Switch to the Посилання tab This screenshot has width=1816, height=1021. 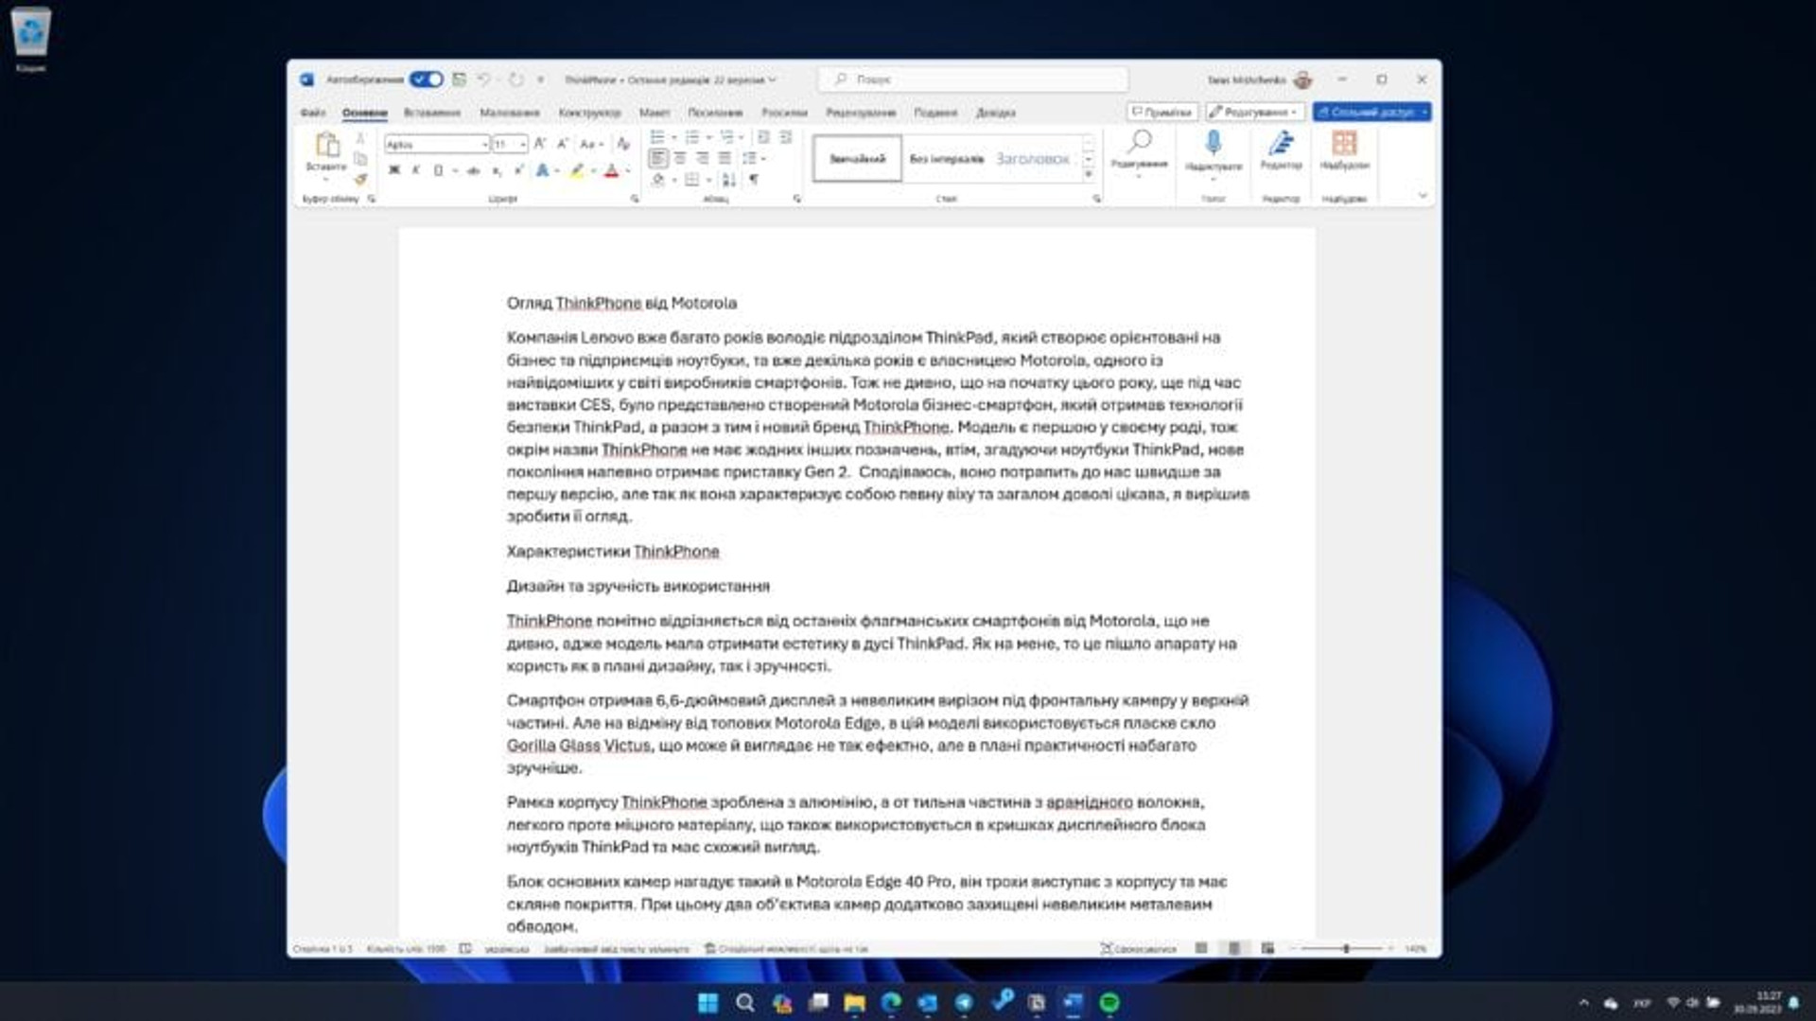(x=715, y=113)
